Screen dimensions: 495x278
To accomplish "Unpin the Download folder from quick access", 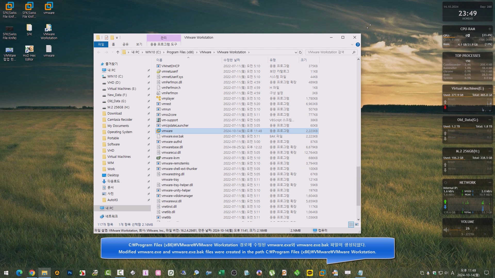I will [x=148, y=114].
